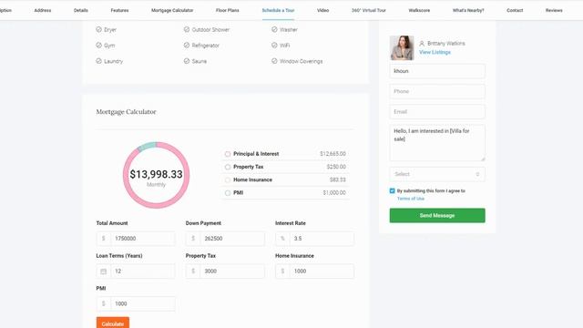Viewport: 583px width, 328px height.
Task: Click the Laundry checkmark icon
Action: point(98,61)
